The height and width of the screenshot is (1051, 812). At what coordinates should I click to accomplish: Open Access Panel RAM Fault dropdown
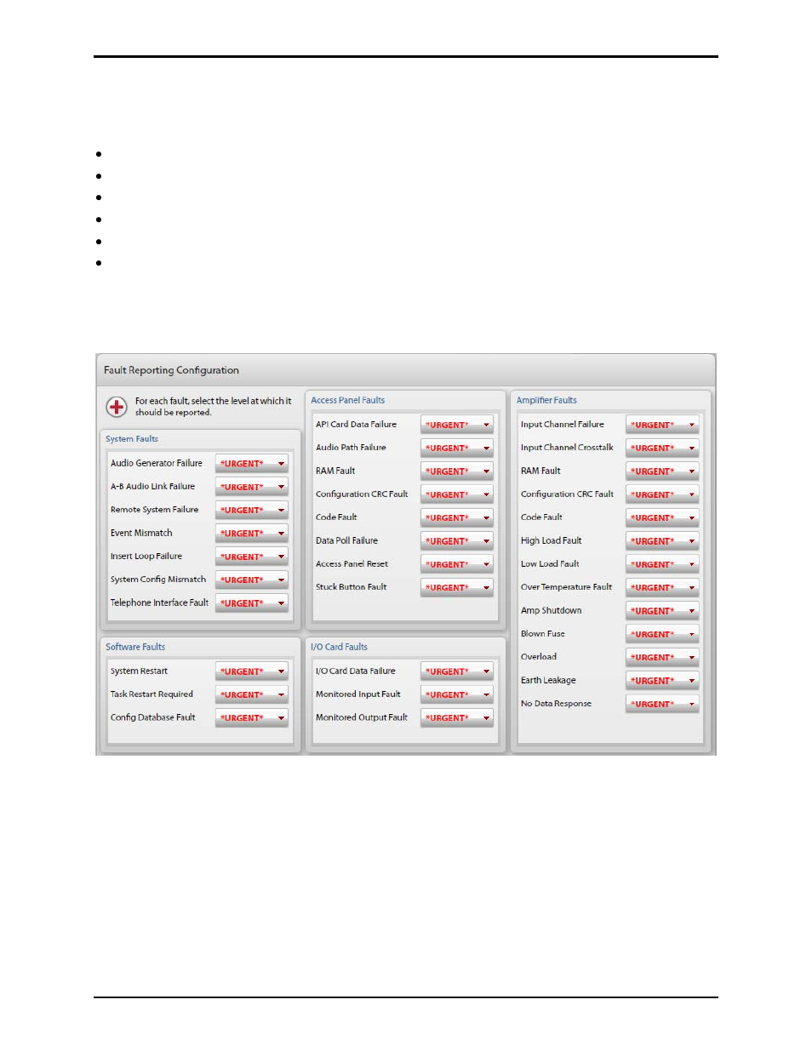457,471
